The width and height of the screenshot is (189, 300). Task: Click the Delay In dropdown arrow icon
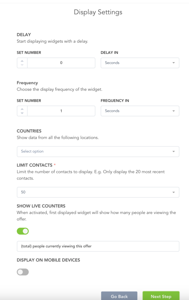(173, 63)
